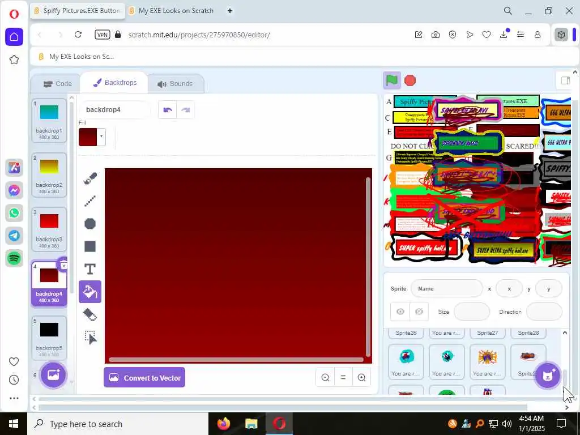Switch to the Sounds tab

tap(176, 84)
